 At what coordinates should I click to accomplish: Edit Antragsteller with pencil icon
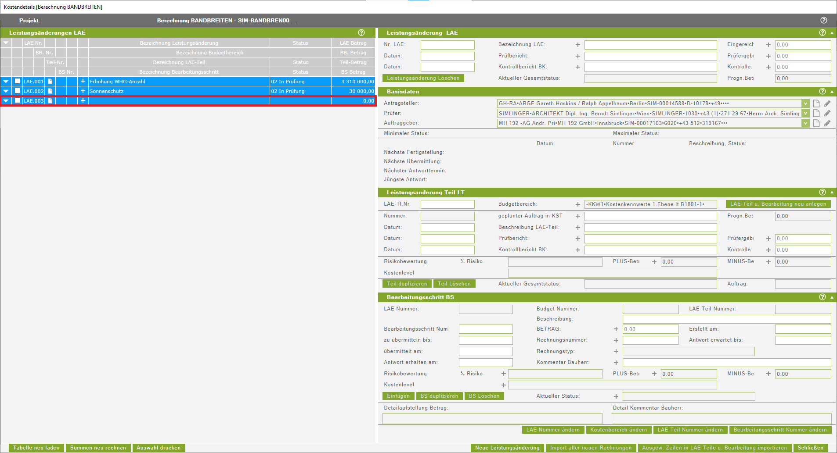[x=827, y=103]
